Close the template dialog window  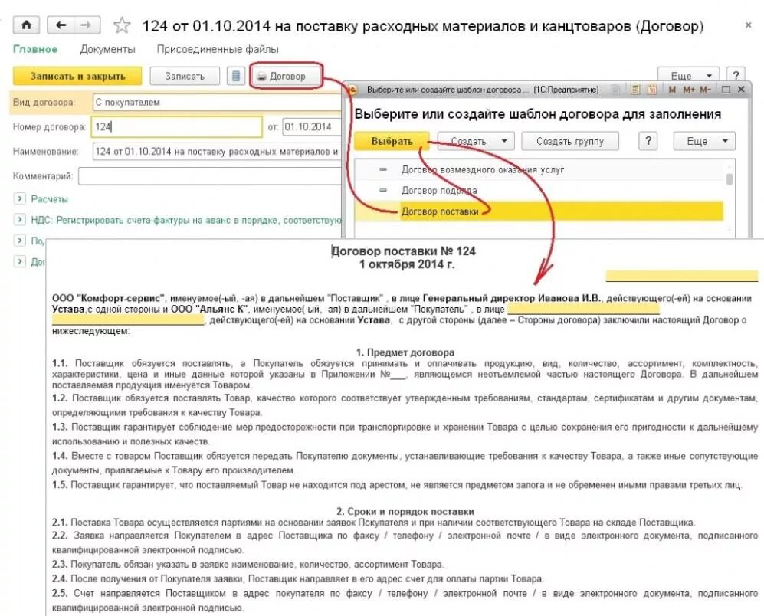click(741, 90)
